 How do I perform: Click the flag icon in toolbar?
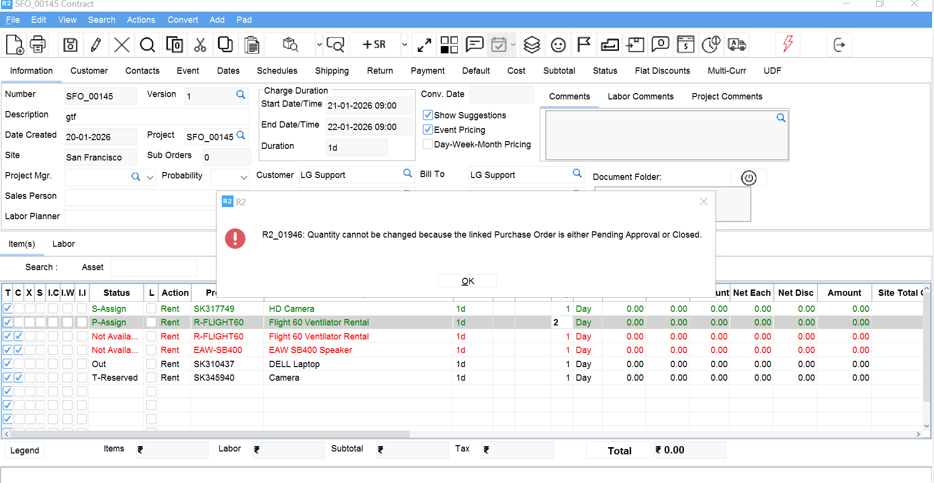(x=584, y=45)
